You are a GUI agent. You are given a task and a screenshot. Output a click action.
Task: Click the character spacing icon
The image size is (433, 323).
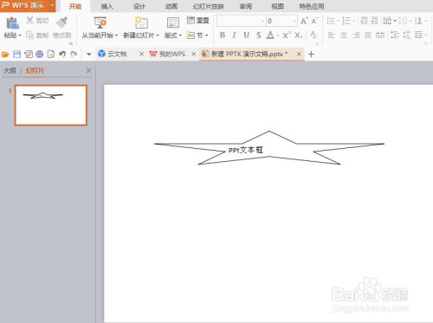(418, 21)
